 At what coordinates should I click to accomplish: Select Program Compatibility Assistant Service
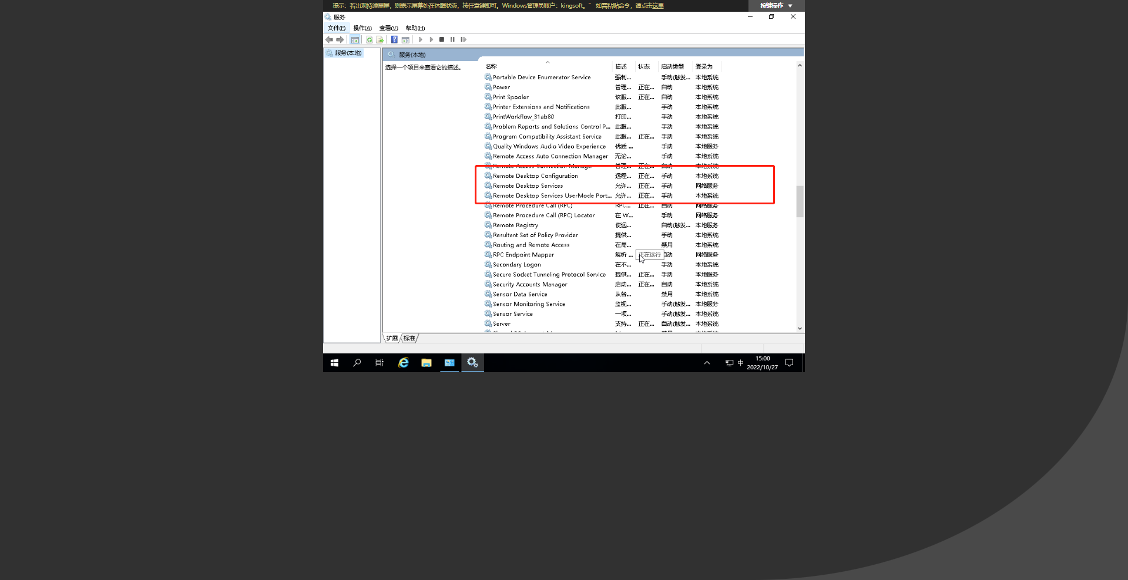602,137
